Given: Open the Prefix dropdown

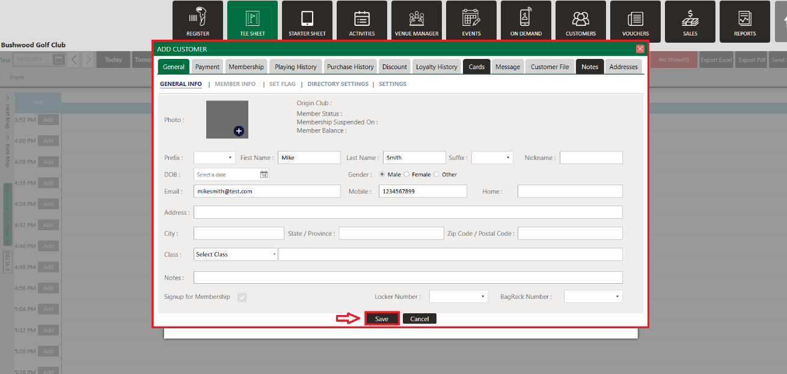Looking at the screenshot, I should click(x=215, y=158).
